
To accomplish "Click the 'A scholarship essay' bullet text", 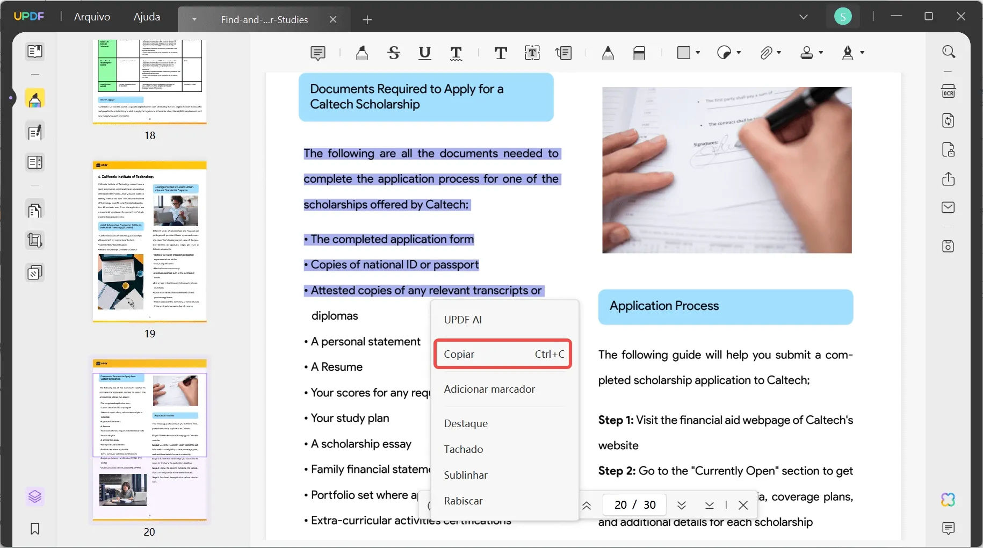I will (361, 444).
